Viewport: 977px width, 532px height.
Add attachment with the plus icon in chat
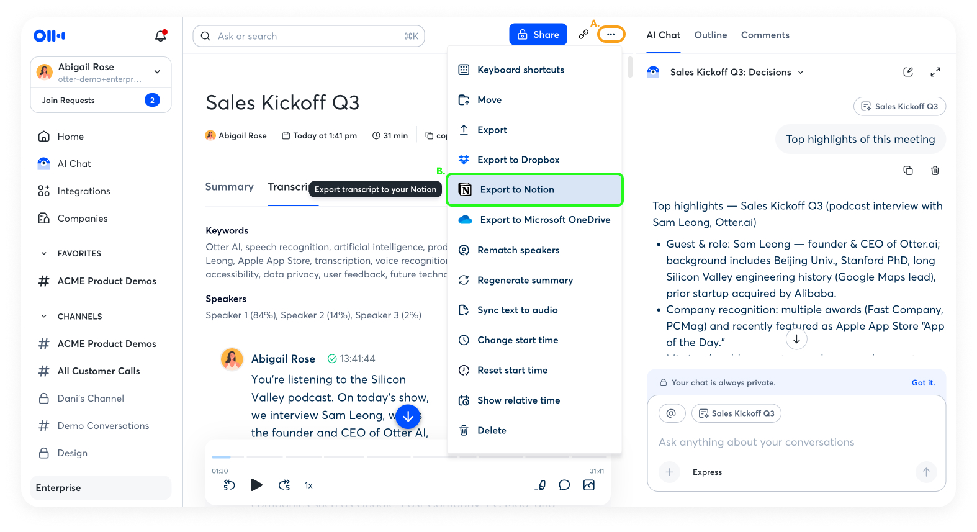point(669,472)
